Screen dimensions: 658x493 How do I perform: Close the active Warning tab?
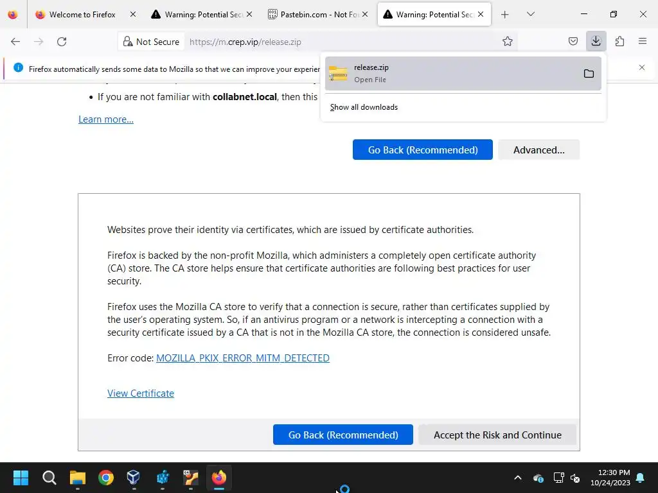481,15
